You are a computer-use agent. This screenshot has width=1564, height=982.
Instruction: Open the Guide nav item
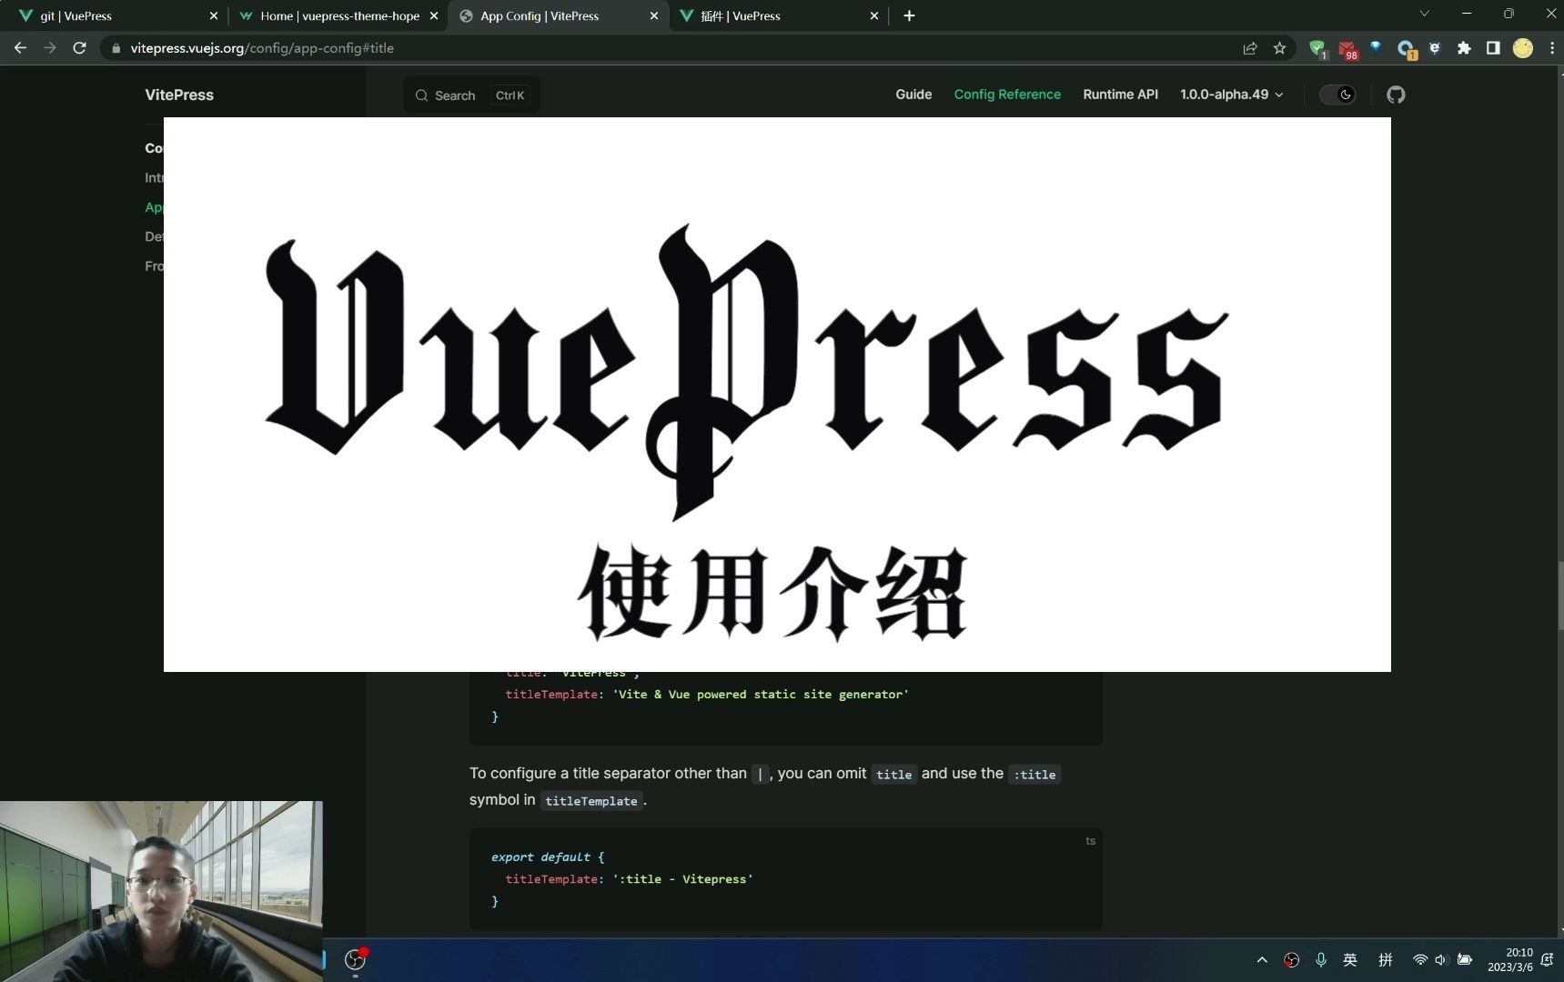point(913,95)
